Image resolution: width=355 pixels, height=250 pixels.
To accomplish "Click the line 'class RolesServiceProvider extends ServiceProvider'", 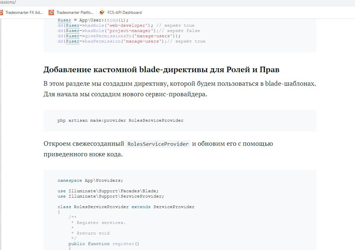I will point(126,207).
